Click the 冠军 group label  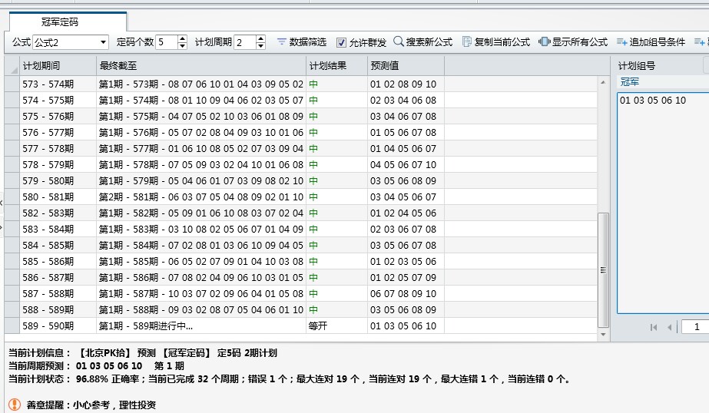(629, 82)
